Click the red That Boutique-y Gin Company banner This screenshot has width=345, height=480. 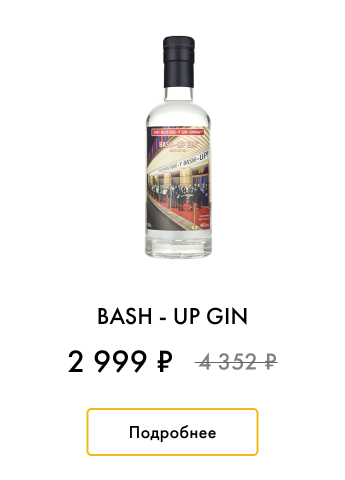[178, 132]
